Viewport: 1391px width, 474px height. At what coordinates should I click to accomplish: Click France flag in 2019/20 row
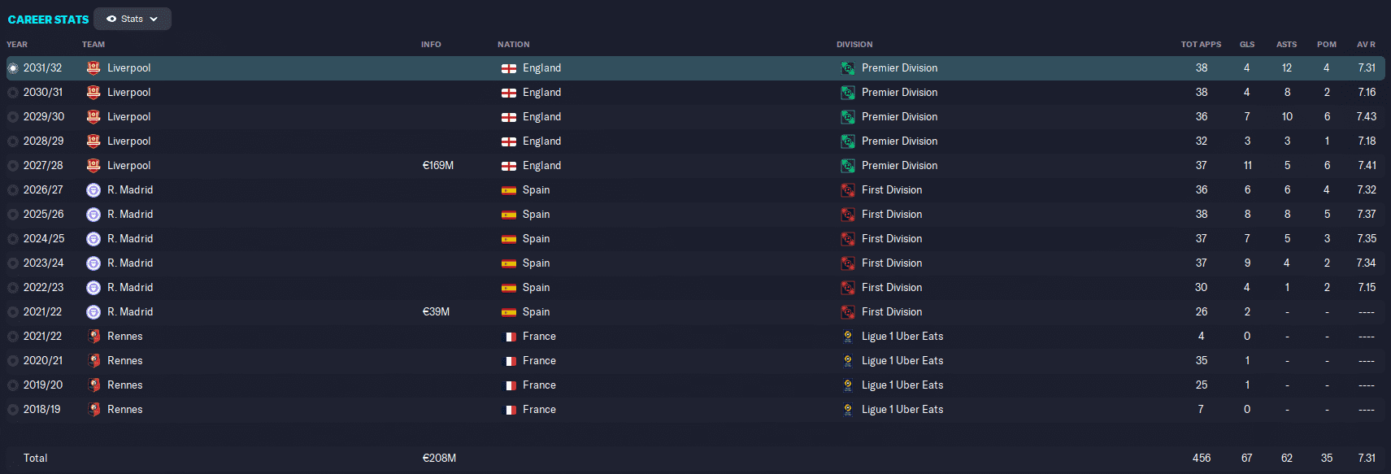tap(510, 385)
